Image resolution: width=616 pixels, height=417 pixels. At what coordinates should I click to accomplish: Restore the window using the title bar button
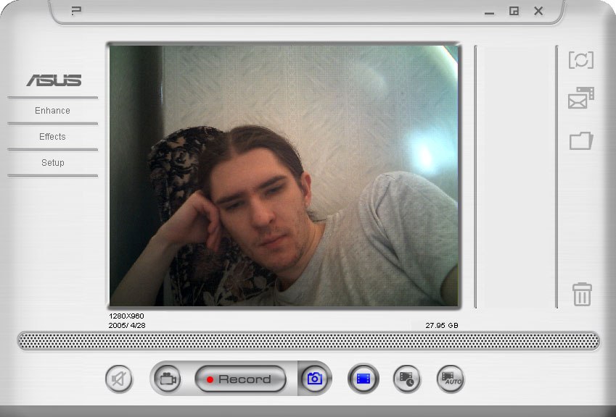[514, 11]
